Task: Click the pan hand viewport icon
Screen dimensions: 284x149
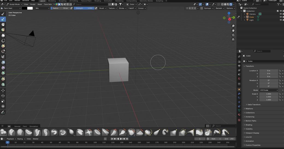Action: tap(233, 30)
